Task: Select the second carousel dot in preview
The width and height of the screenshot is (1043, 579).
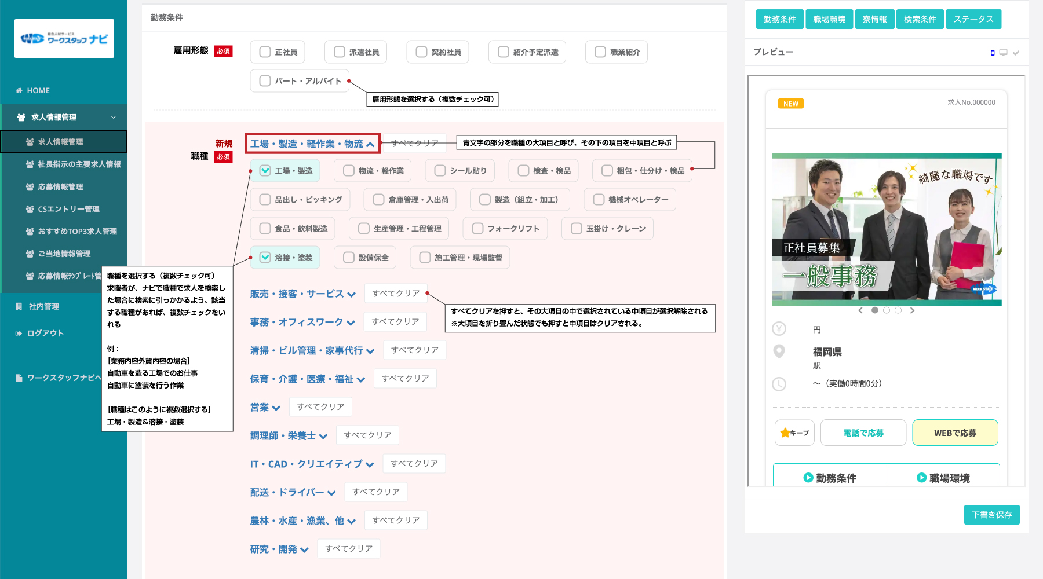Action: coord(887,310)
